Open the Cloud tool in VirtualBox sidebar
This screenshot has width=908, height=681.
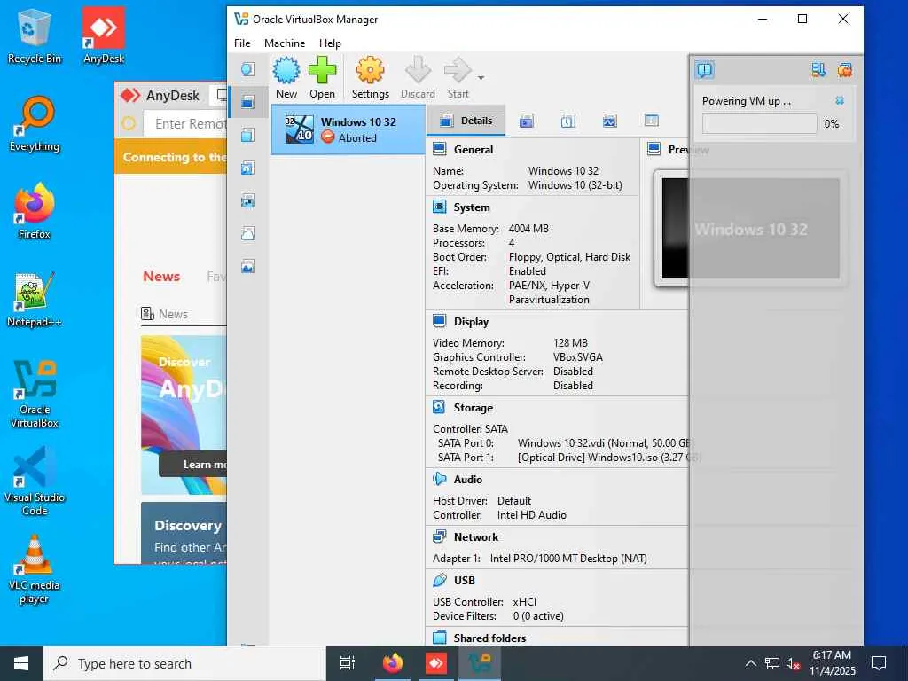coord(248,234)
